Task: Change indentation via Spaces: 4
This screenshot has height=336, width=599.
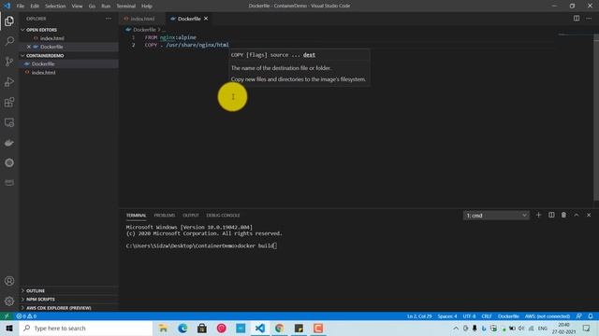Action: [447, 316]
